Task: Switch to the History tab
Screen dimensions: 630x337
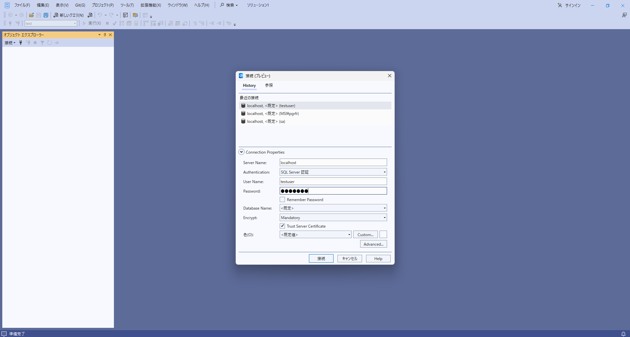Action: click(249, 85)
